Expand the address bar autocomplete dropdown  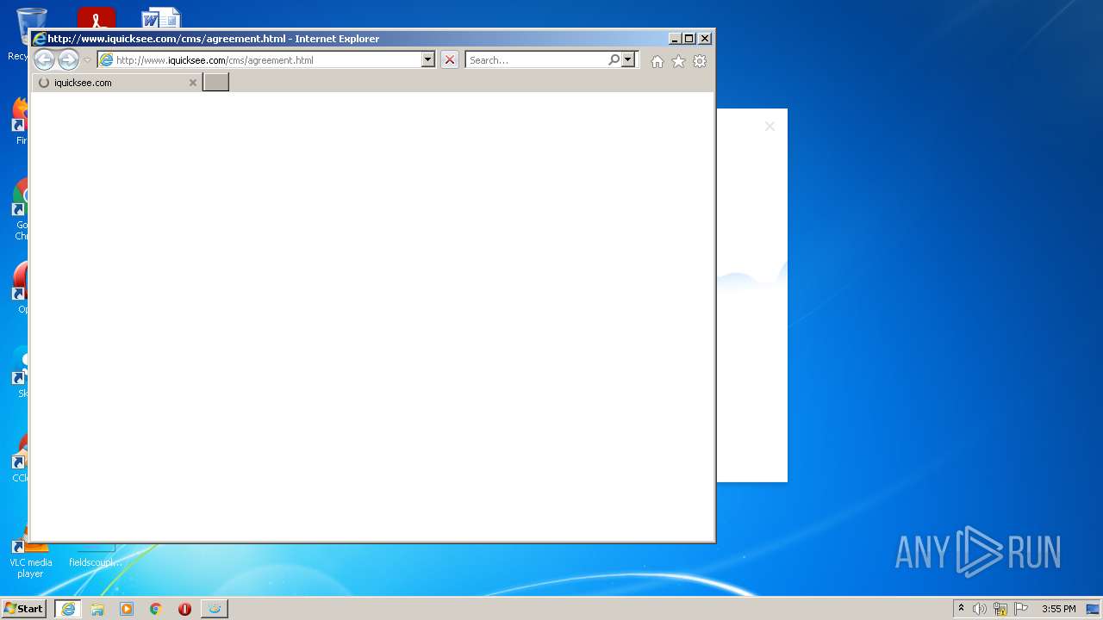click(x=427, y=60)
